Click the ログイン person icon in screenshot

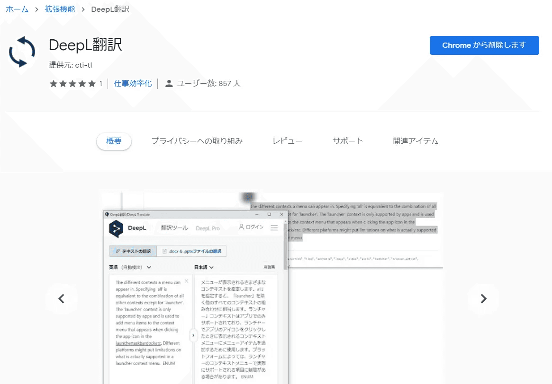pyautogui.click(x=241, y=227)
